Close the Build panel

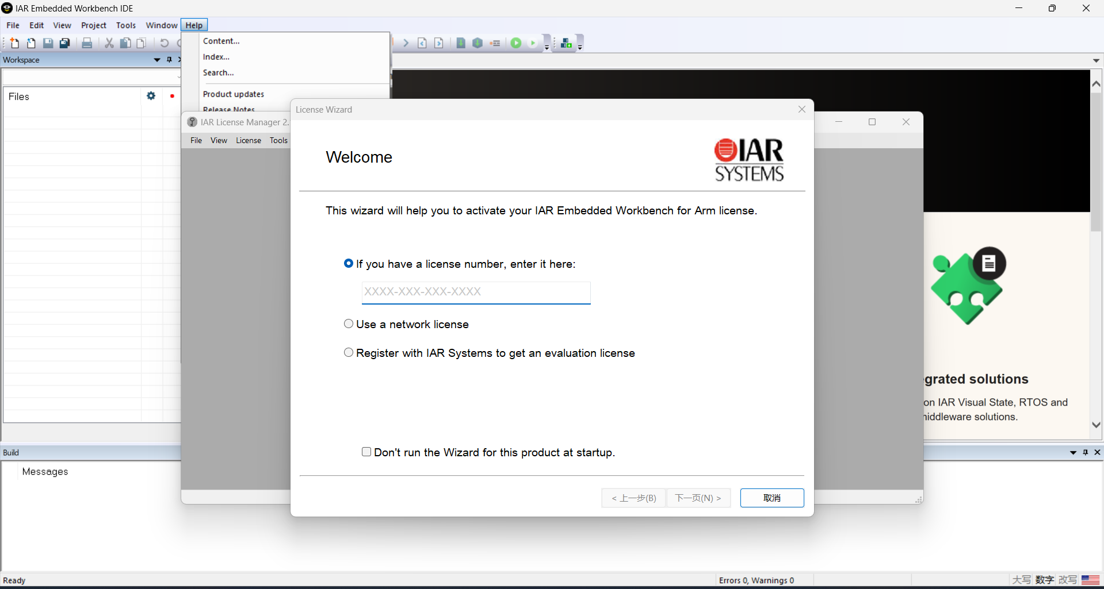pos(1097,452)
